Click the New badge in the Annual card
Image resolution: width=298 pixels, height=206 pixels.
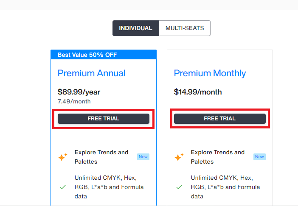(143, 157)
